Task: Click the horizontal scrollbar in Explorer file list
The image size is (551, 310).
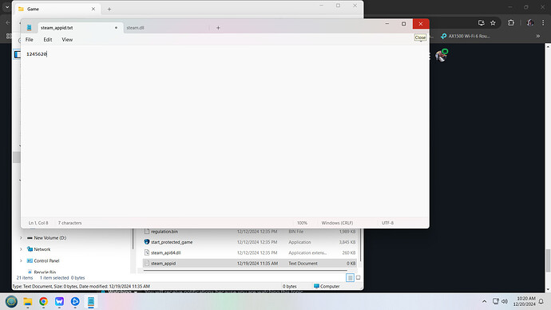Action: 245,271
